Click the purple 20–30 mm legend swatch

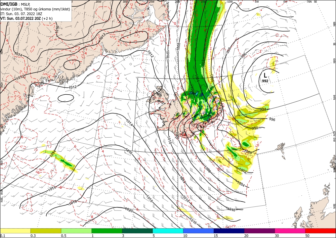(x=259, y=231)
